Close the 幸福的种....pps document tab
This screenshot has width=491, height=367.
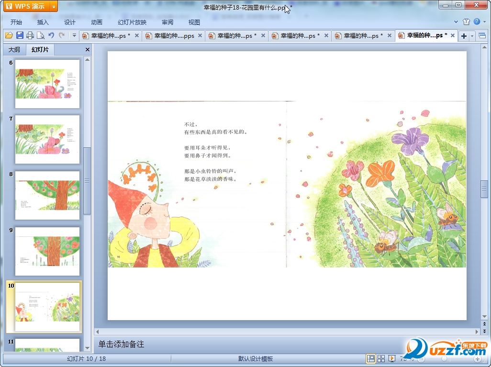(200, 36)
